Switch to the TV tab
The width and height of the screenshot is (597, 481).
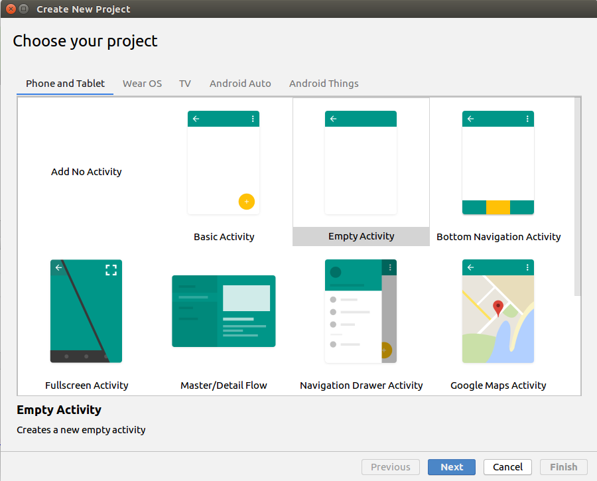tap(184, 84)
